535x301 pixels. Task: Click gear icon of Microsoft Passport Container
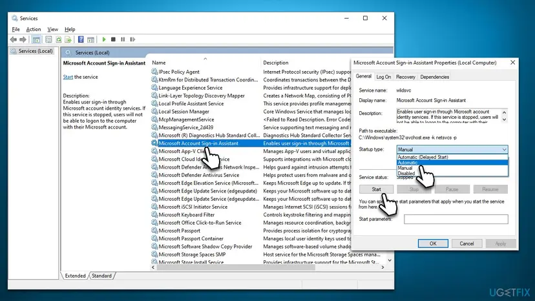pos(154,238)
